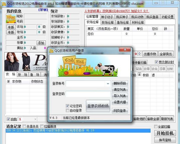Viewport: 180px width, 144px height.
Task: Enable 全部扫描 checkbox
Action: tap(156, 127)
